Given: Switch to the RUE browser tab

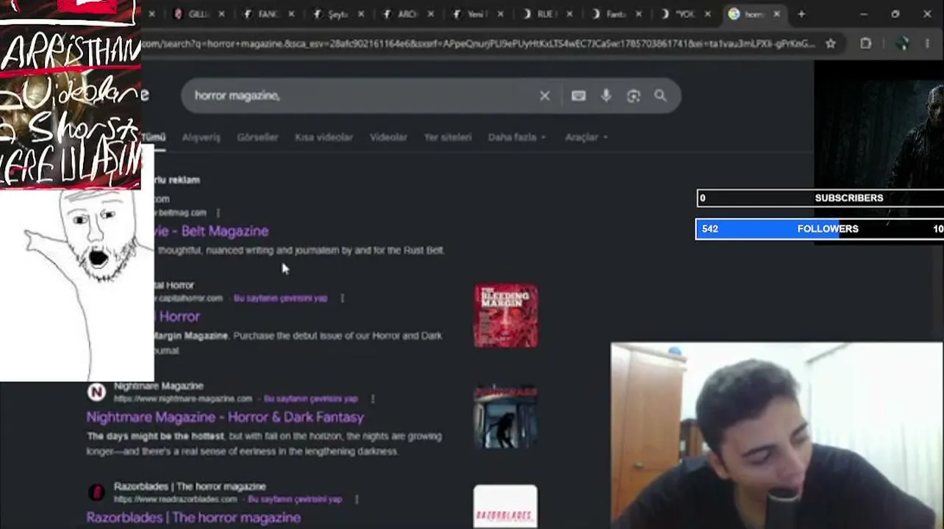Looking at the screenshot, I should tap(545, 14).
